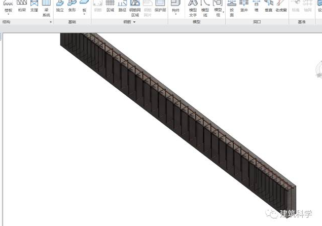Click the 模型 panel title
Screen dimensions: 322x226
click(x=197, y=22)
